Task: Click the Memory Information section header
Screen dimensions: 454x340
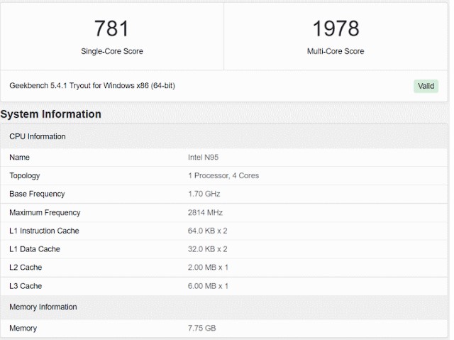Action: [43, 307]
